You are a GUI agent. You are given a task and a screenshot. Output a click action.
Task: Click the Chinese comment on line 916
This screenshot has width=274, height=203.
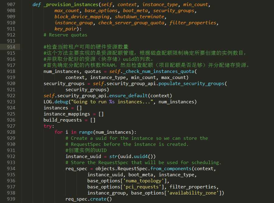click(98, 59)
